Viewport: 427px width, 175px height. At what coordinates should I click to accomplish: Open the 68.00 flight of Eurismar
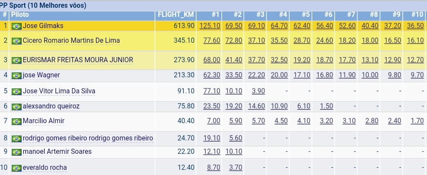(212, 60)
